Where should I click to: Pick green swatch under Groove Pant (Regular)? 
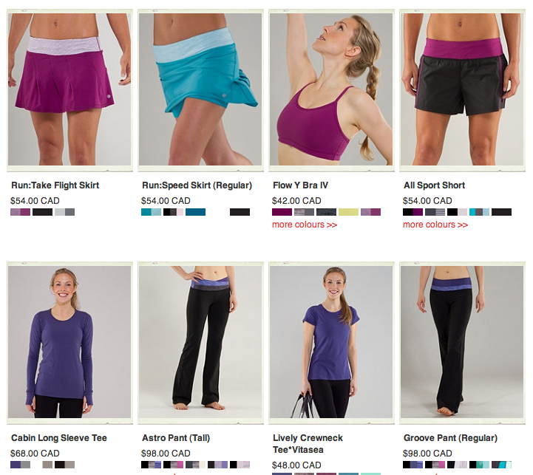479,465
